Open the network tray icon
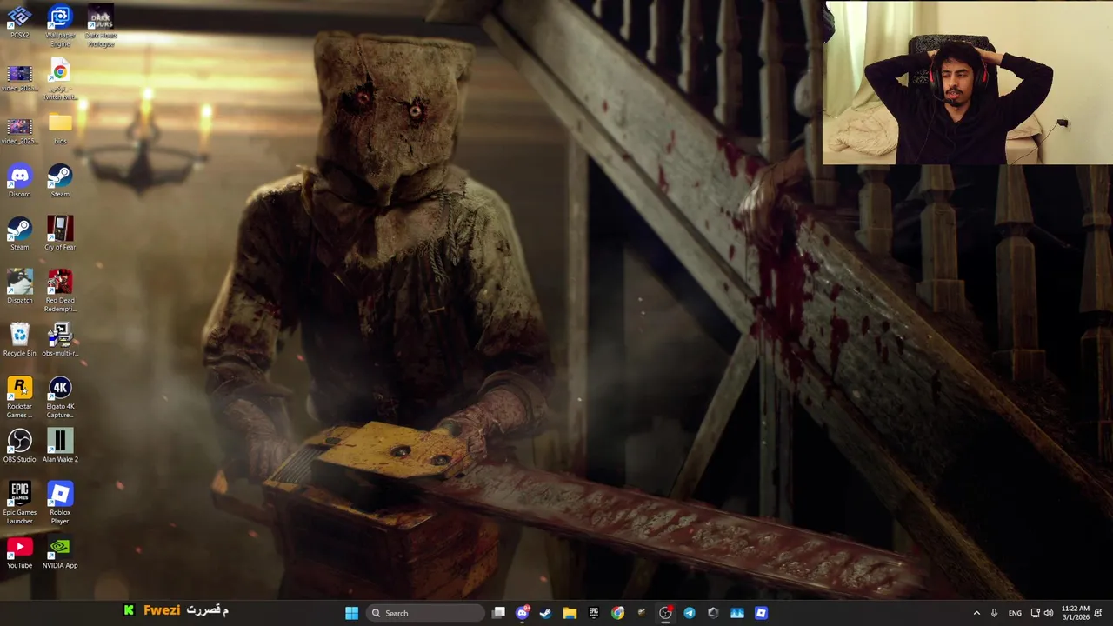Viewport: 1113px width, 626px height. pos(1035,613)
